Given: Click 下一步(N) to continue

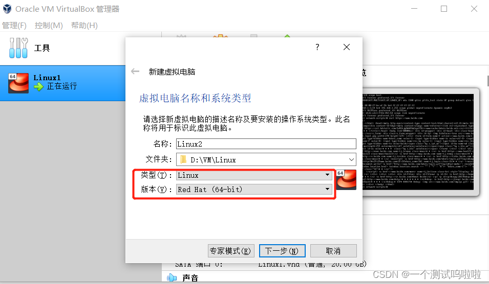Looking at the screenshot, I should click(x=282, y=251).
